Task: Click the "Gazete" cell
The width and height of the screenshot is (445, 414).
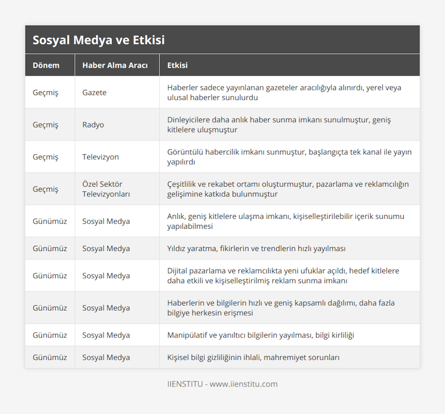Action: [x=94, y=92]
